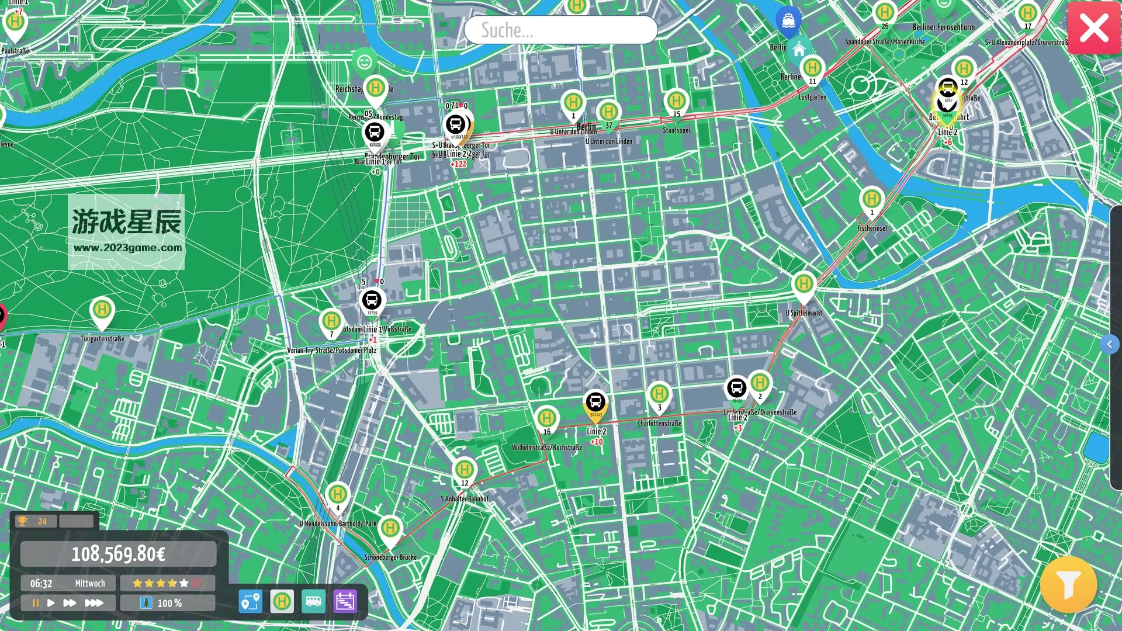The height and width of the screenshot is (631, 1122).
Task: Click the ferry boat marker icon
Action: click(x=788, y=20)
